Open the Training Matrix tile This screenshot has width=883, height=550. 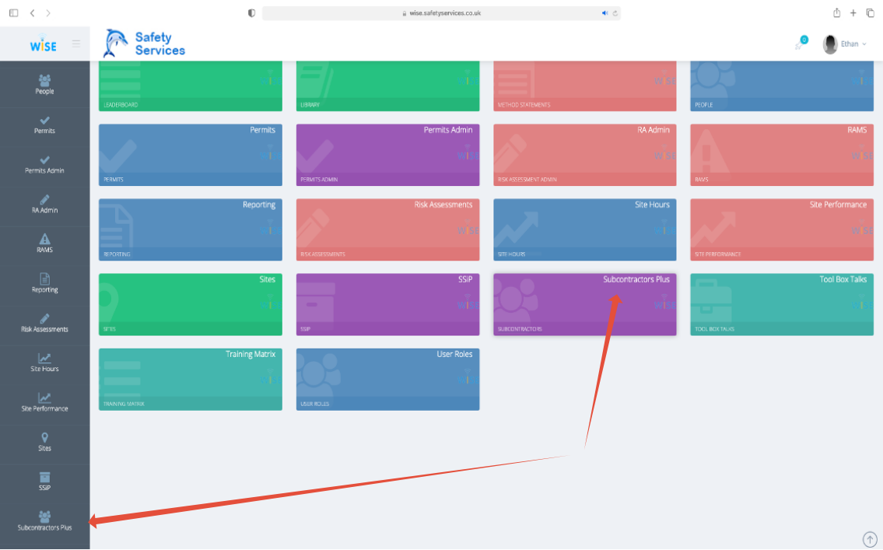pyautogui.click(x=191, y=380)
